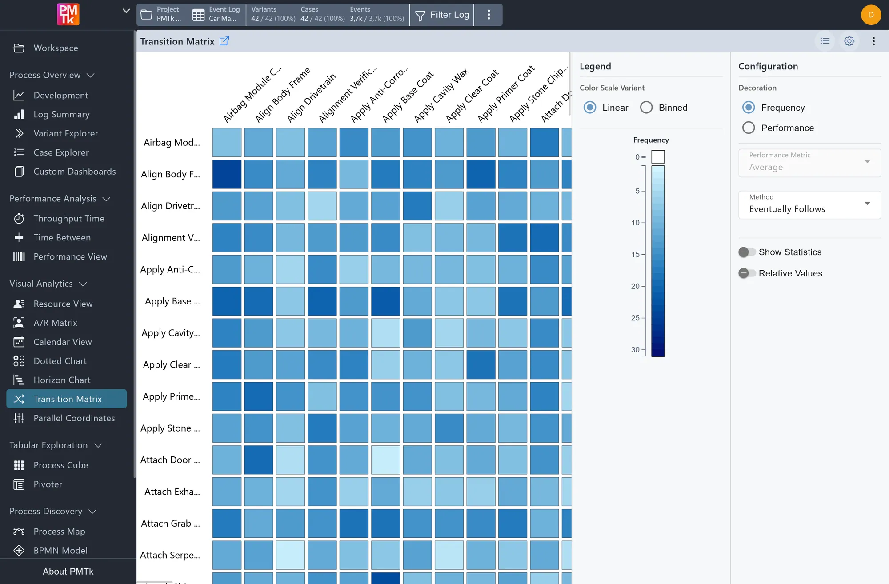Click the white zero-frequency legend swatch
889x584 pixels.
658,157
